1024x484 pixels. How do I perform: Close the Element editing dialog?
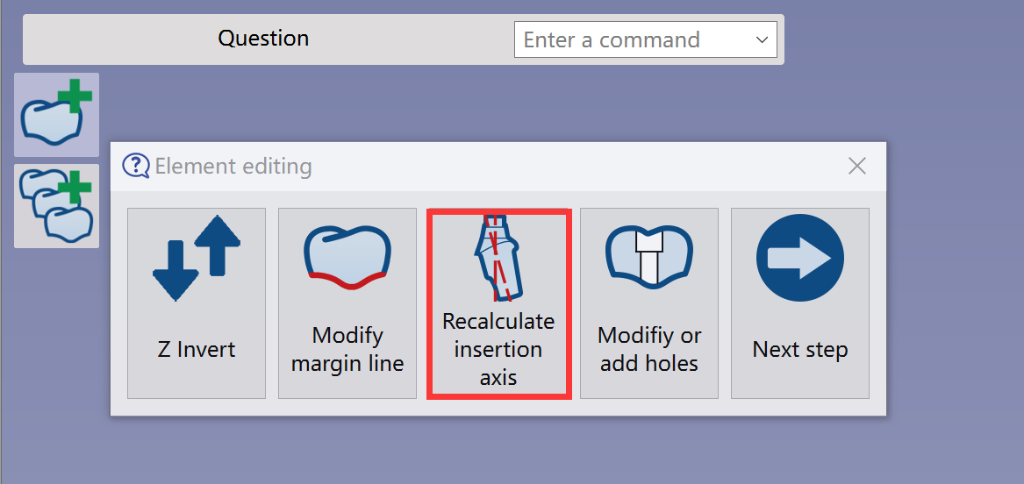[x=856, y=167]
